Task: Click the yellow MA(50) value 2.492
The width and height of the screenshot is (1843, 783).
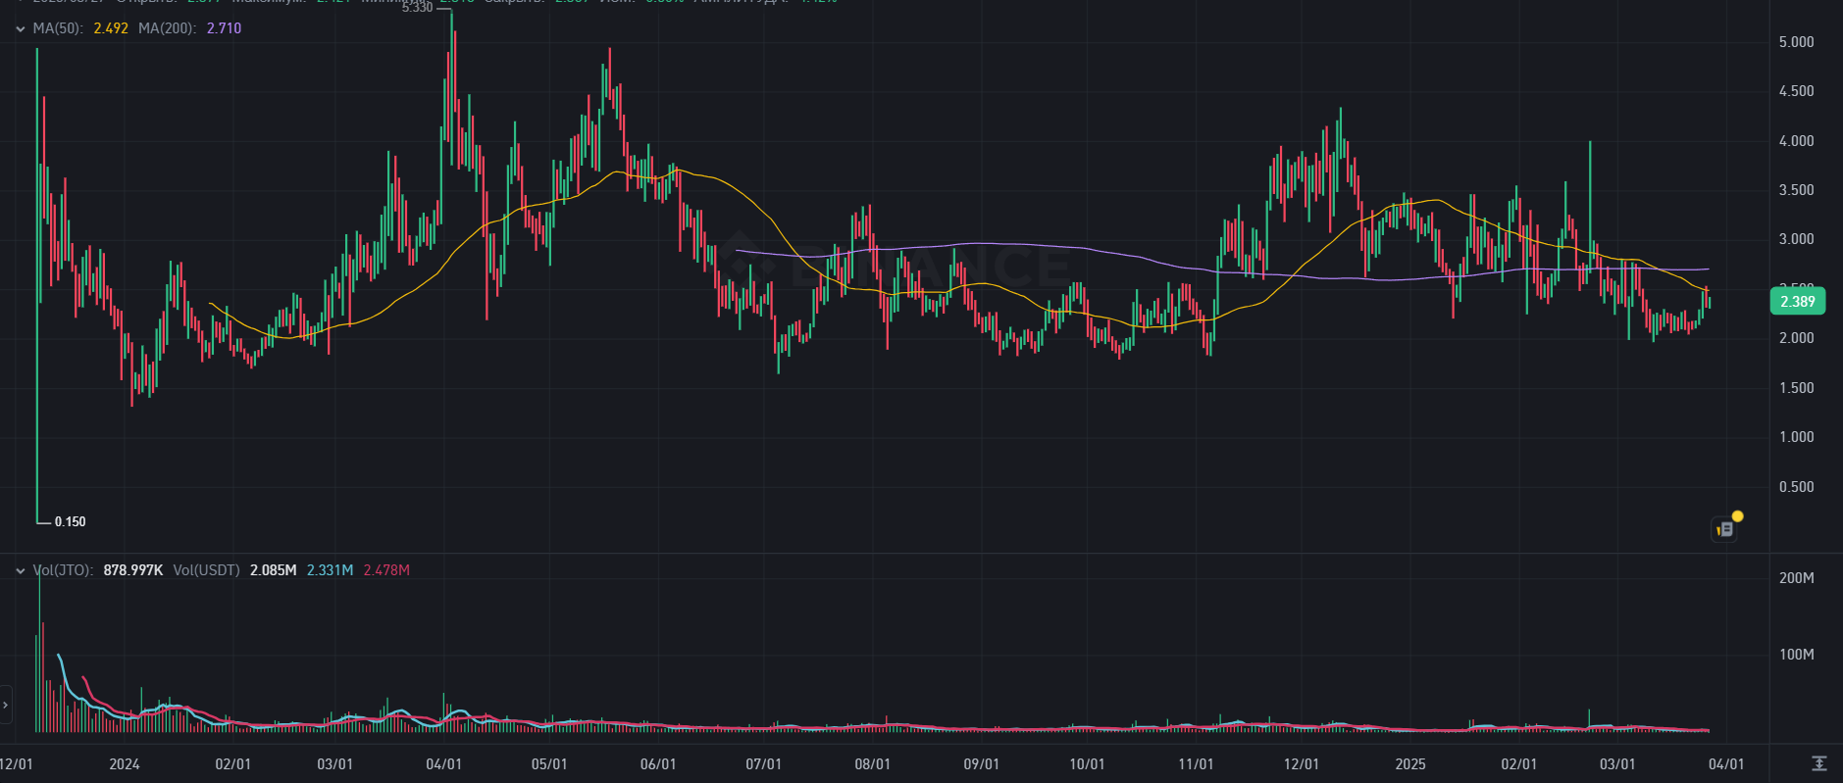Action: click(x=111, y=28)
